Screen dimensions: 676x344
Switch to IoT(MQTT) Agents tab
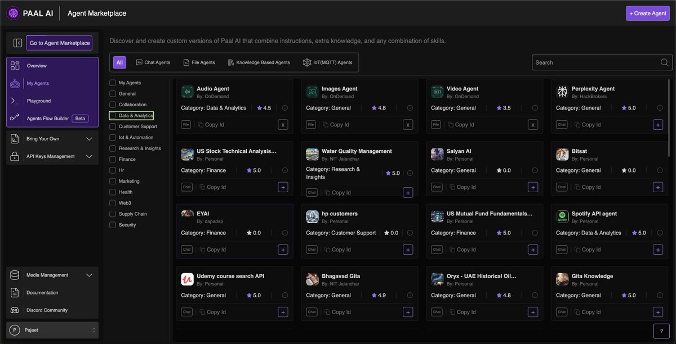pyautogui.click(x=327, y=62)
